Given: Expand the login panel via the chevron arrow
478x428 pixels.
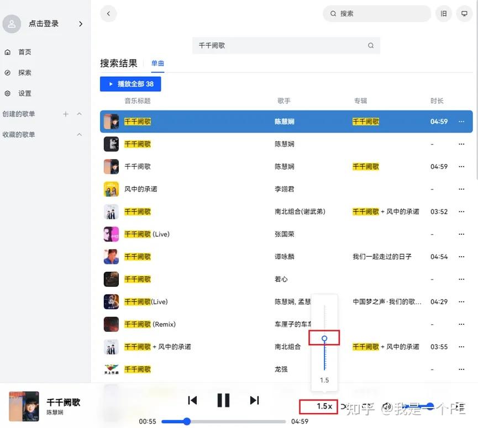Looking at the screenshot, I should click(x=81, y=24).
